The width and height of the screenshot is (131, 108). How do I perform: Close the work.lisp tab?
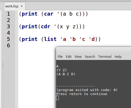point(22,6)
